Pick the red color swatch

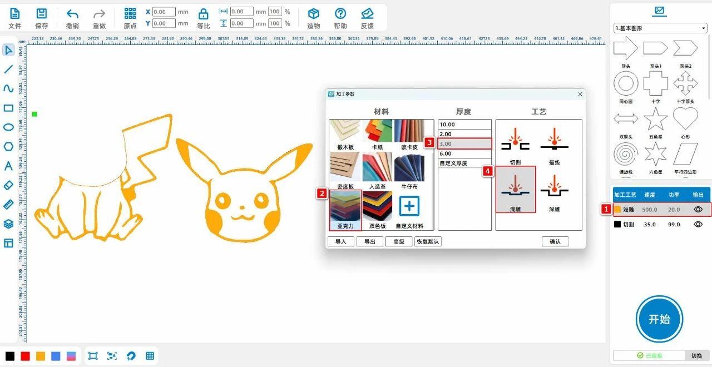click(25, 356)
